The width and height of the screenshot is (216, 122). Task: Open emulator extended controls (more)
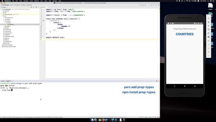(209, 56)
